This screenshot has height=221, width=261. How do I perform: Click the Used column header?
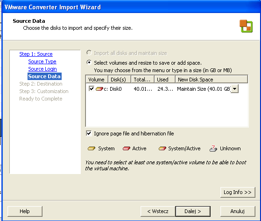pos(165,79)
